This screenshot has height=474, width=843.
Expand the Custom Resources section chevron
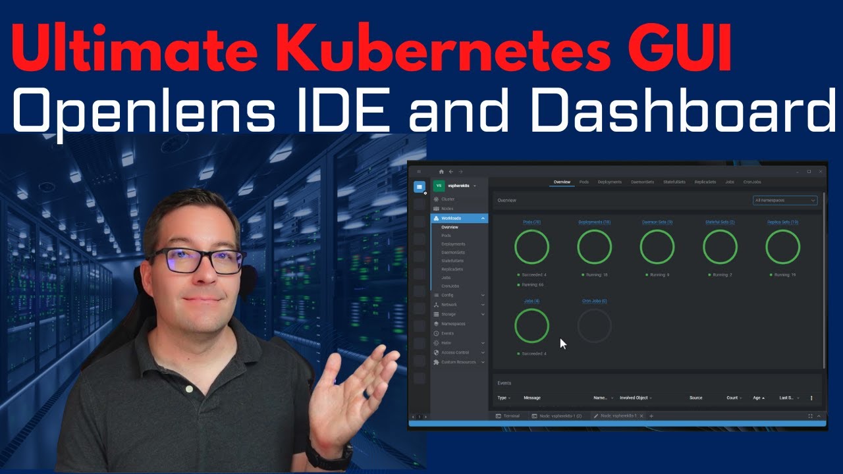point(483,362)
